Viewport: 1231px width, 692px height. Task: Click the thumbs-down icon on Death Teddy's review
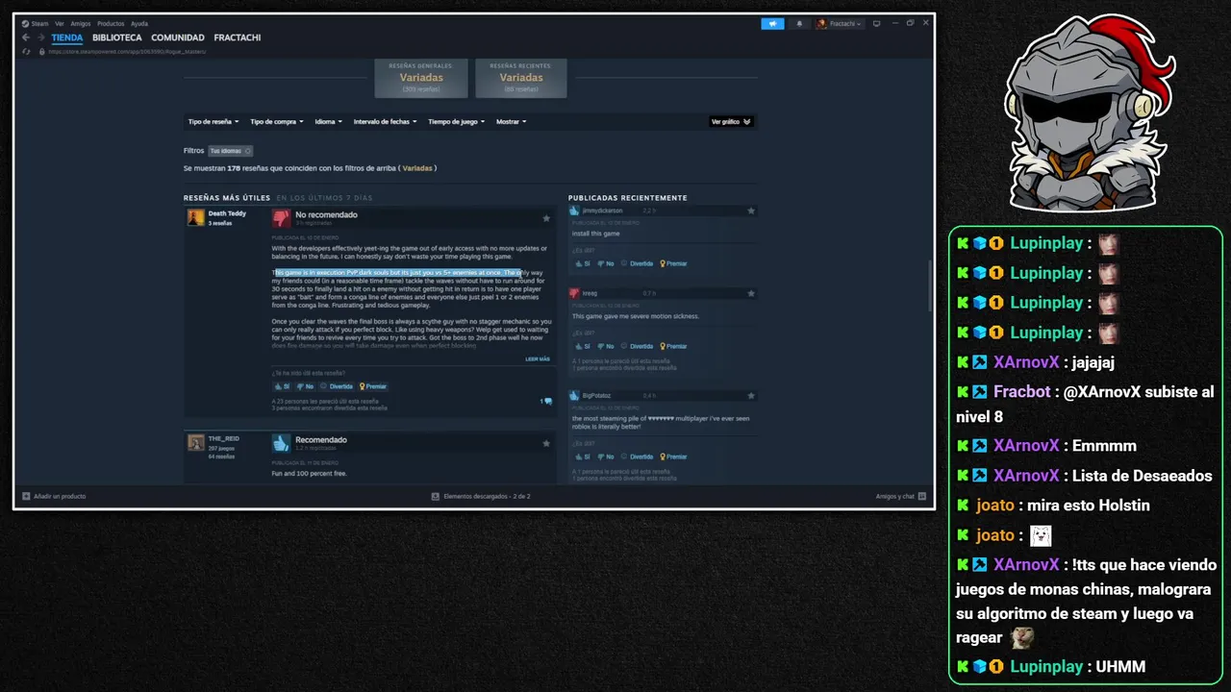(281, 218)
